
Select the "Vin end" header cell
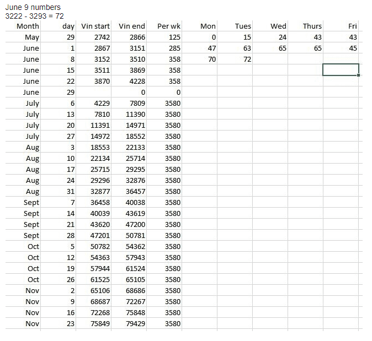tap(131, 26)
